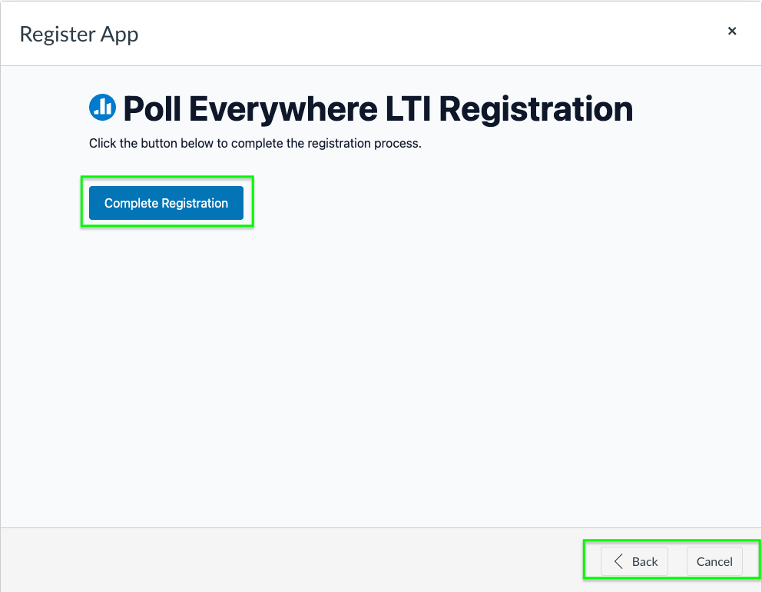Viewport: 762px width, 592px height.
Task: Cancel the app registration
Action: [714, 561]
